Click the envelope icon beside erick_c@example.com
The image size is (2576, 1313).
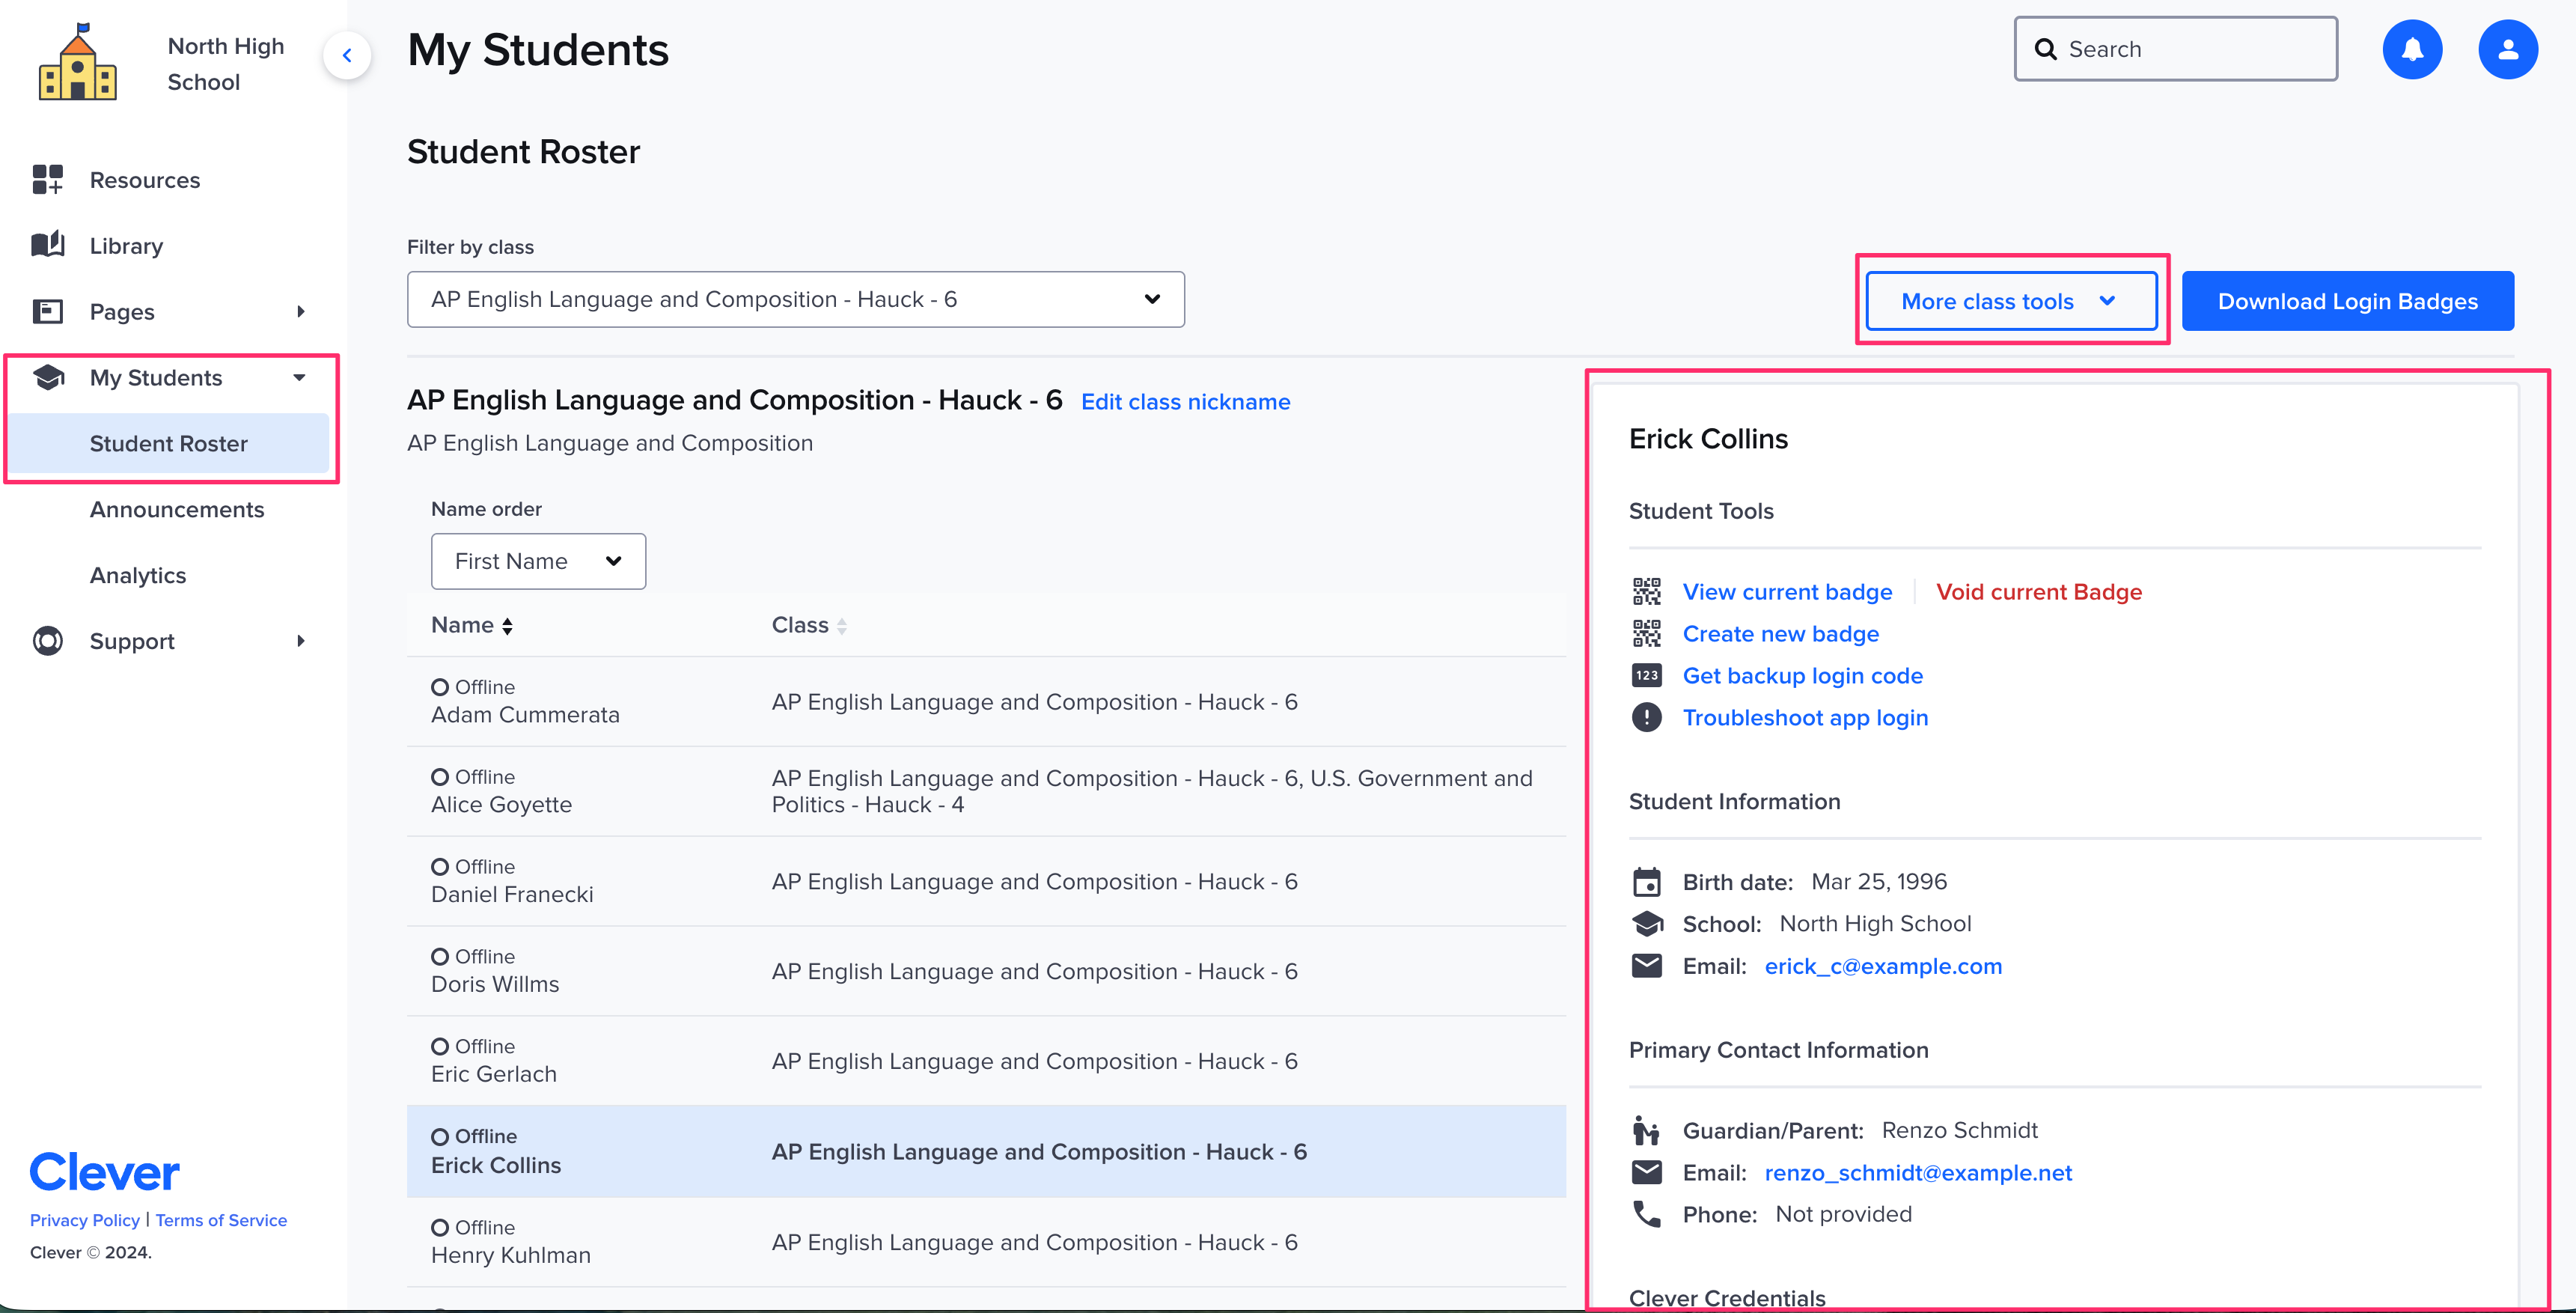[x=1646, y=966]
